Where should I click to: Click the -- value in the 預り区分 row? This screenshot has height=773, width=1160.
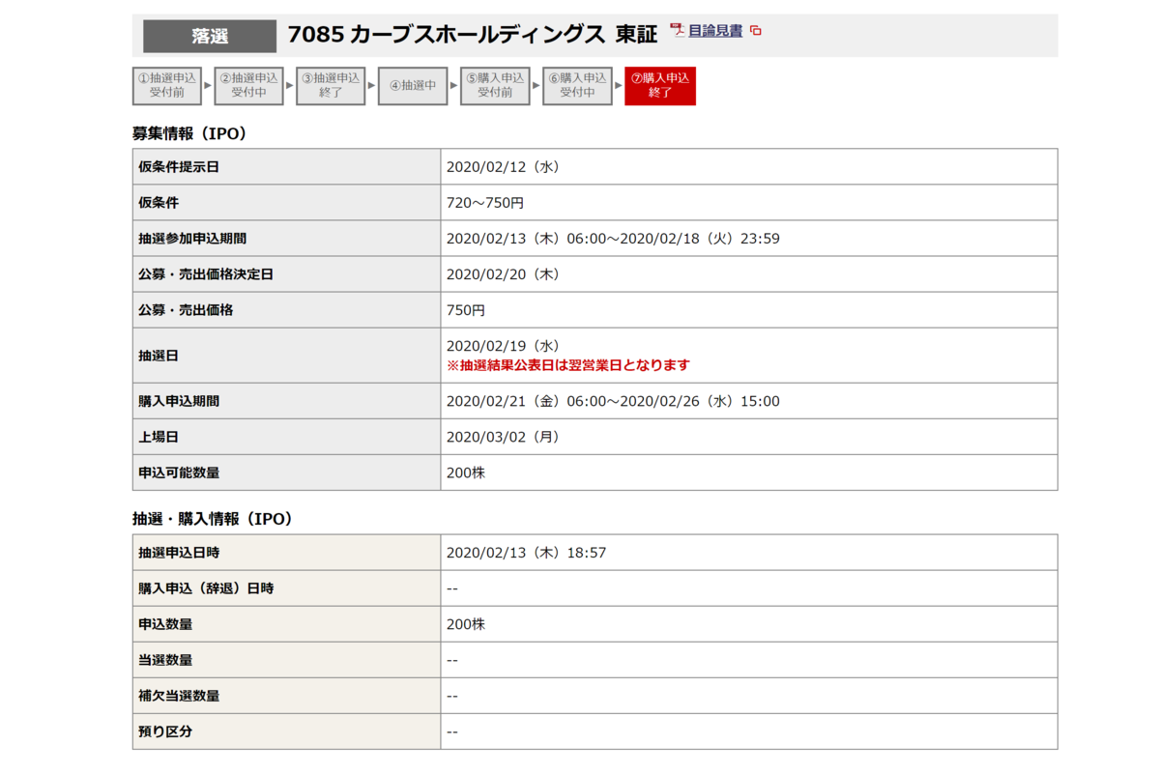452,731
